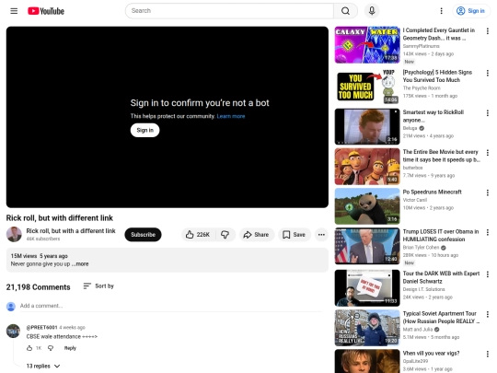Open @PREET6001 commenter avatar
The image size is (497, 373).
pyautogui.click(x=13, y=332)
